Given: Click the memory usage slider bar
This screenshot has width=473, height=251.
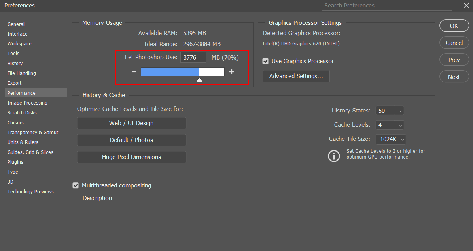Looking at the screenshot, I should (182, 72).
